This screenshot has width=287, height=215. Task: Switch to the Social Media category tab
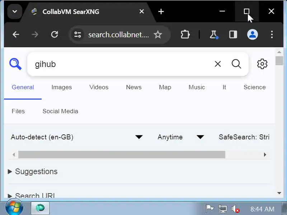60,111
